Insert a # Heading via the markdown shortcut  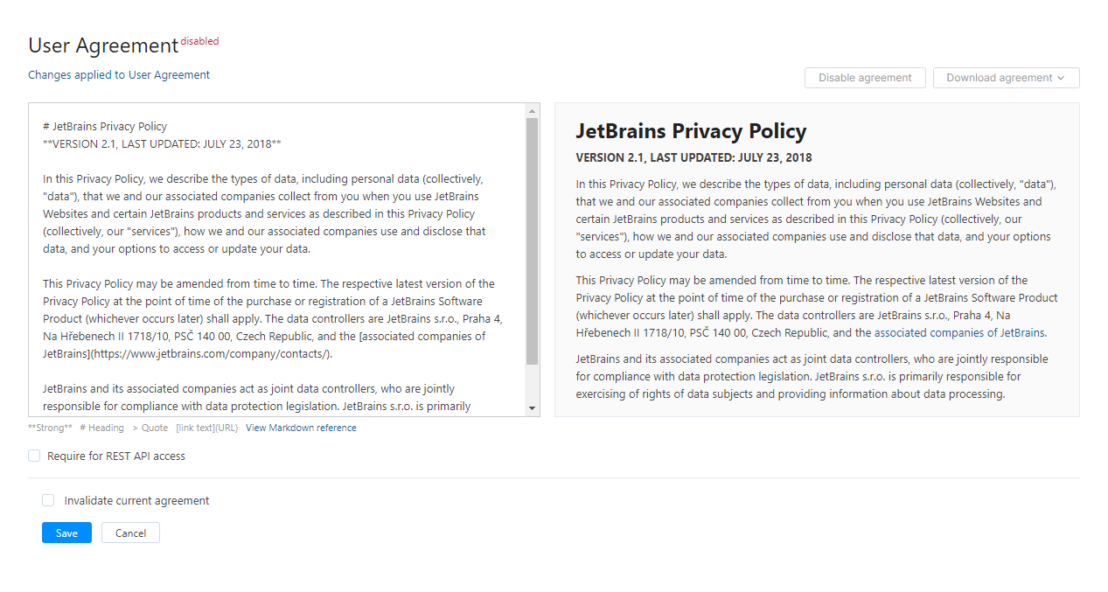(x=102, y=428)
